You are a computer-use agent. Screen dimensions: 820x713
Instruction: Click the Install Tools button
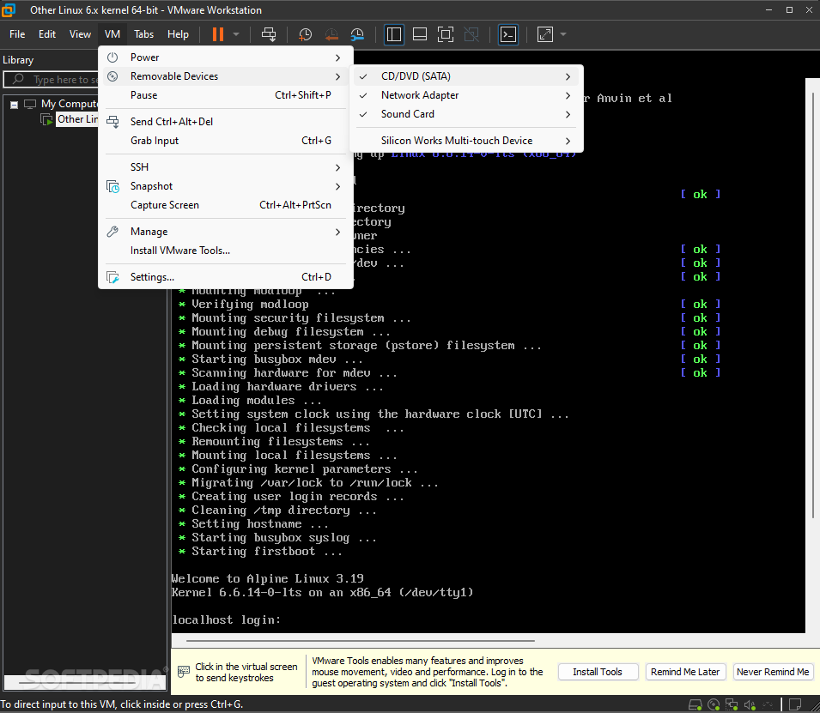click(598, 672)
